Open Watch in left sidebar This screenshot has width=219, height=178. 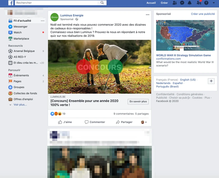pos(17,33)
